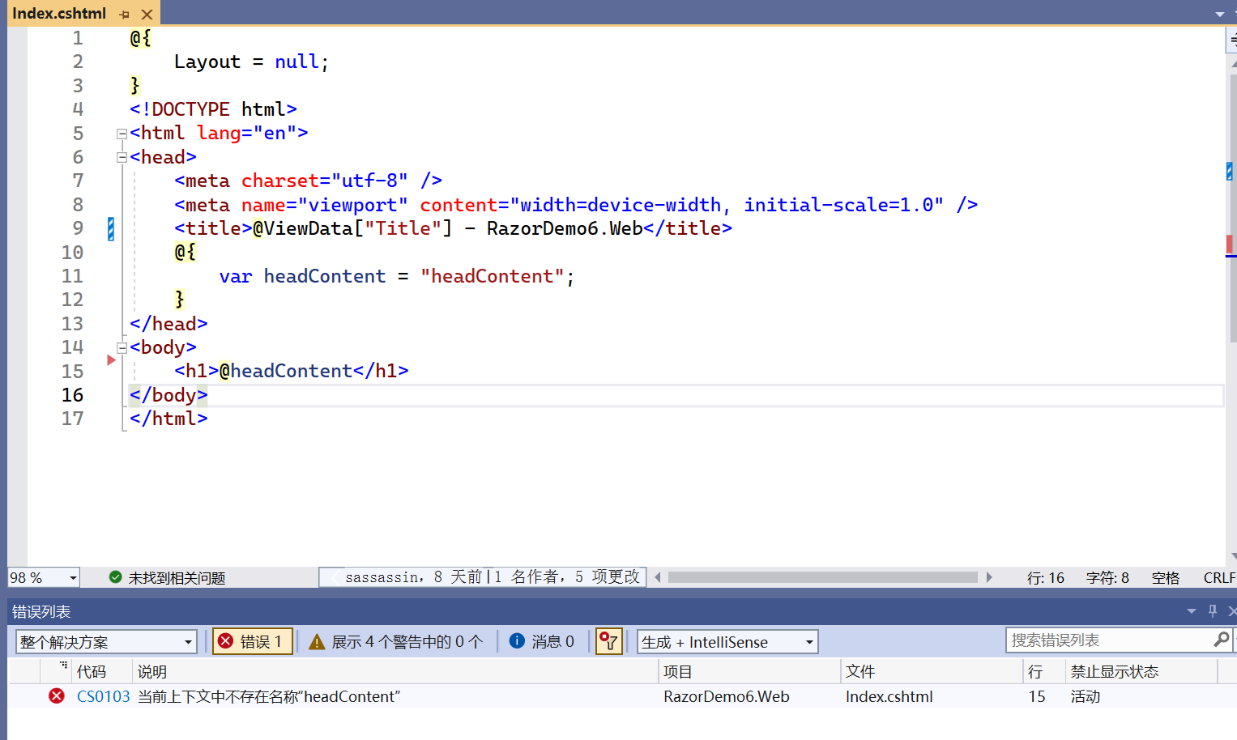
Task: Click the small grouping icon in column header
Action: click(x=63, y=665)
